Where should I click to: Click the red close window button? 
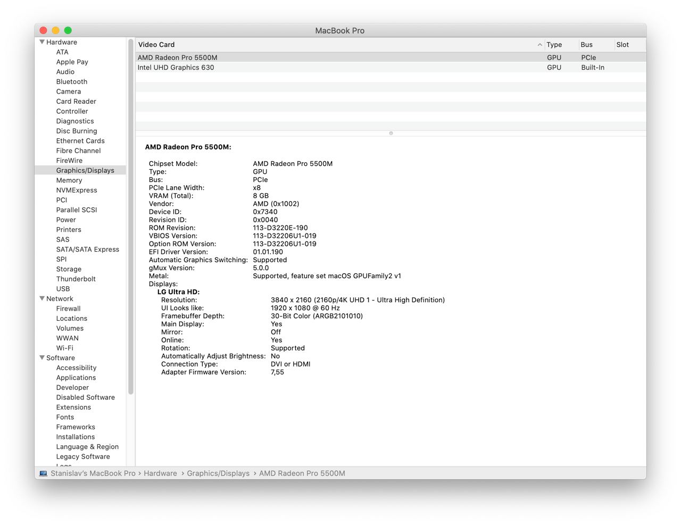click(44, 30)
